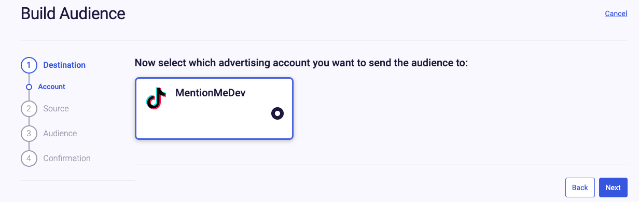Click the Account sub-step dot marker
639x202 pixels.
(29, 87)
